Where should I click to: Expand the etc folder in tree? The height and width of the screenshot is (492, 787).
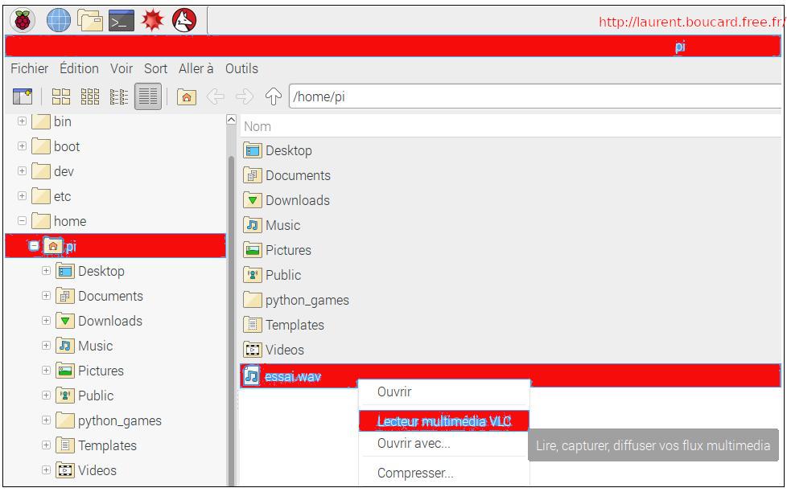[22, 196]
